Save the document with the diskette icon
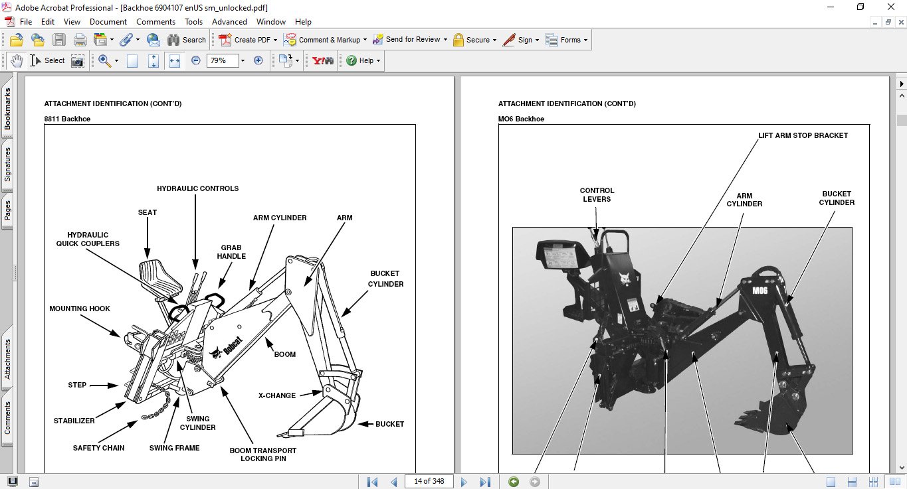Image resolution: width=907 pixels, height=489 pixels. (59, 40)
